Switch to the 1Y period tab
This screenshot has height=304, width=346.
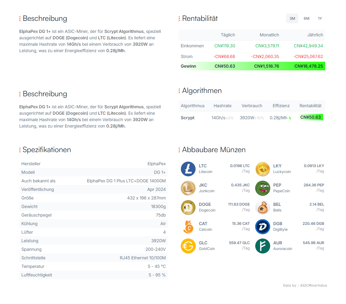[x=320, y=18]
